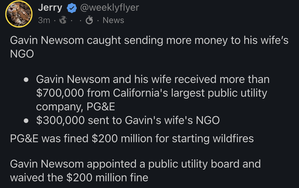Visit the @weeklyflyer handle
Viewport: 299px width, 188px height.
109,8
